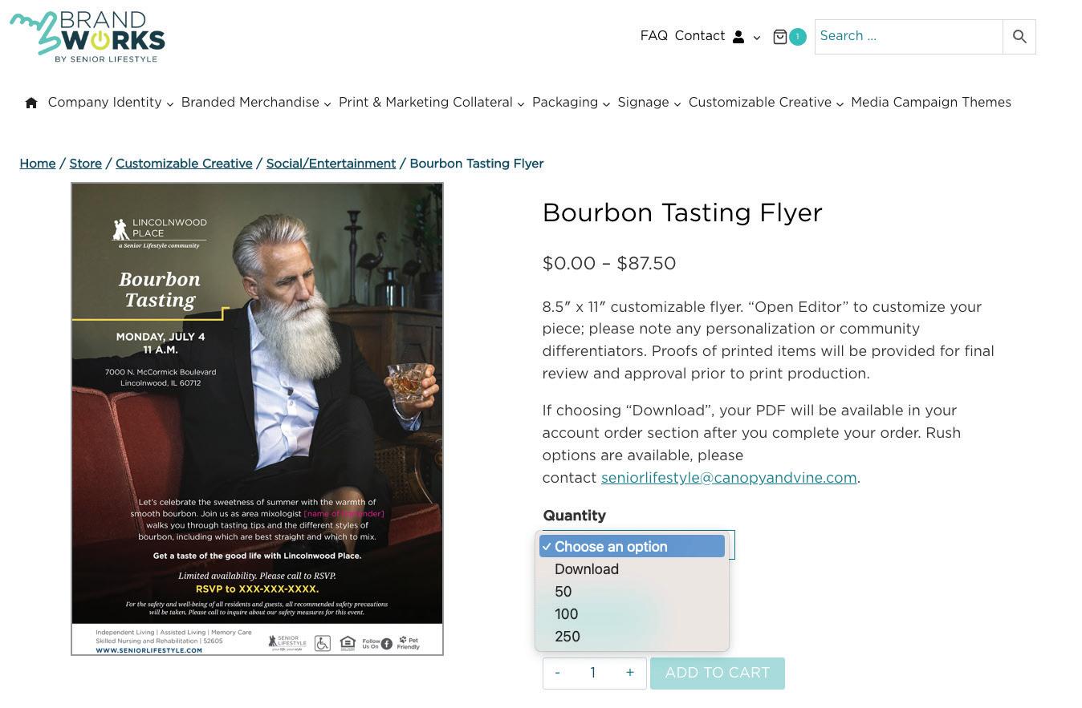Viewport: 1082px width, 708px height.
Task: Click the home icon in navigation bar
Action: pyautogui.click(x=31, y=103)
